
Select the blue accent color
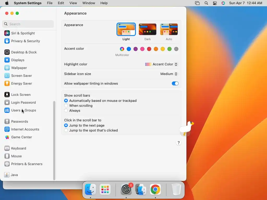pyautogui.click(x=129, y=49)
